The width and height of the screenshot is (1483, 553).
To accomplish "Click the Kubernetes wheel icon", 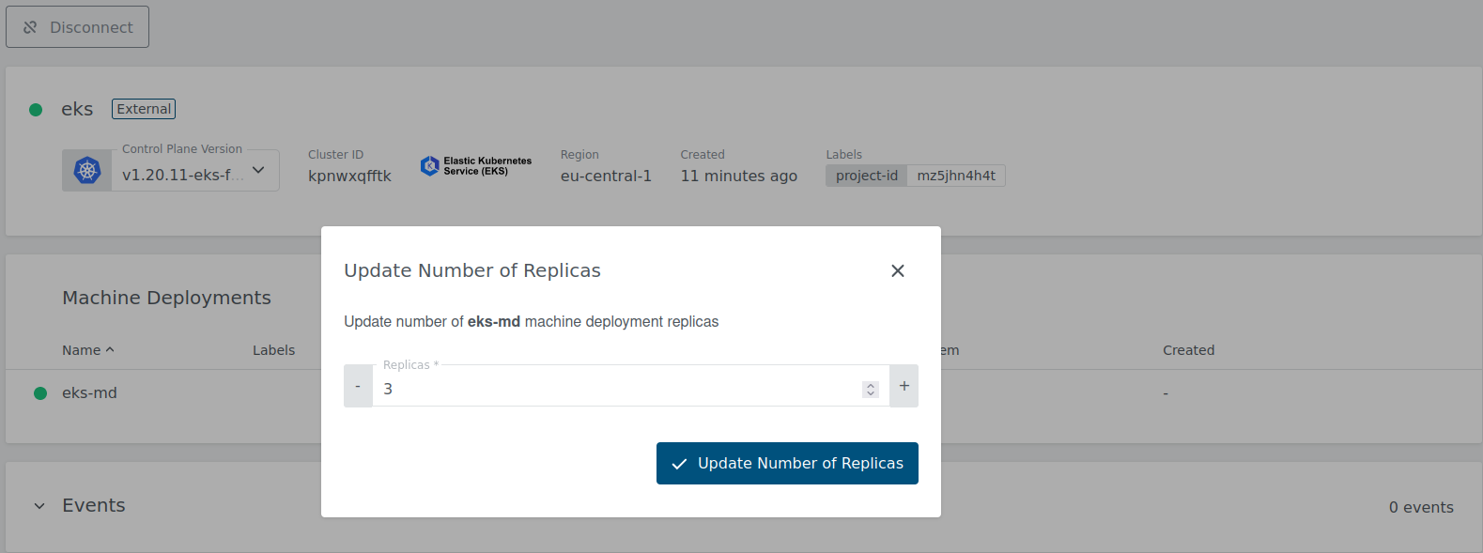I will pos(87,171).
